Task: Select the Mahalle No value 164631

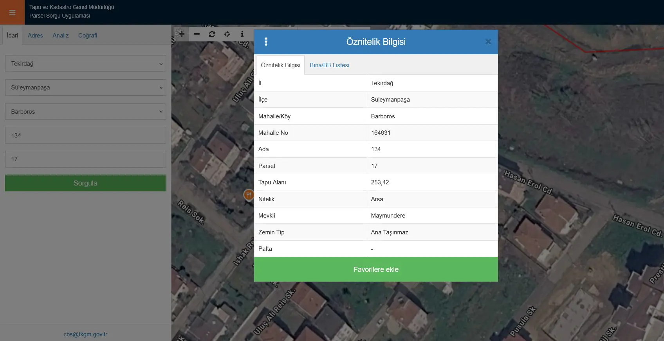Action: (381, 133)
